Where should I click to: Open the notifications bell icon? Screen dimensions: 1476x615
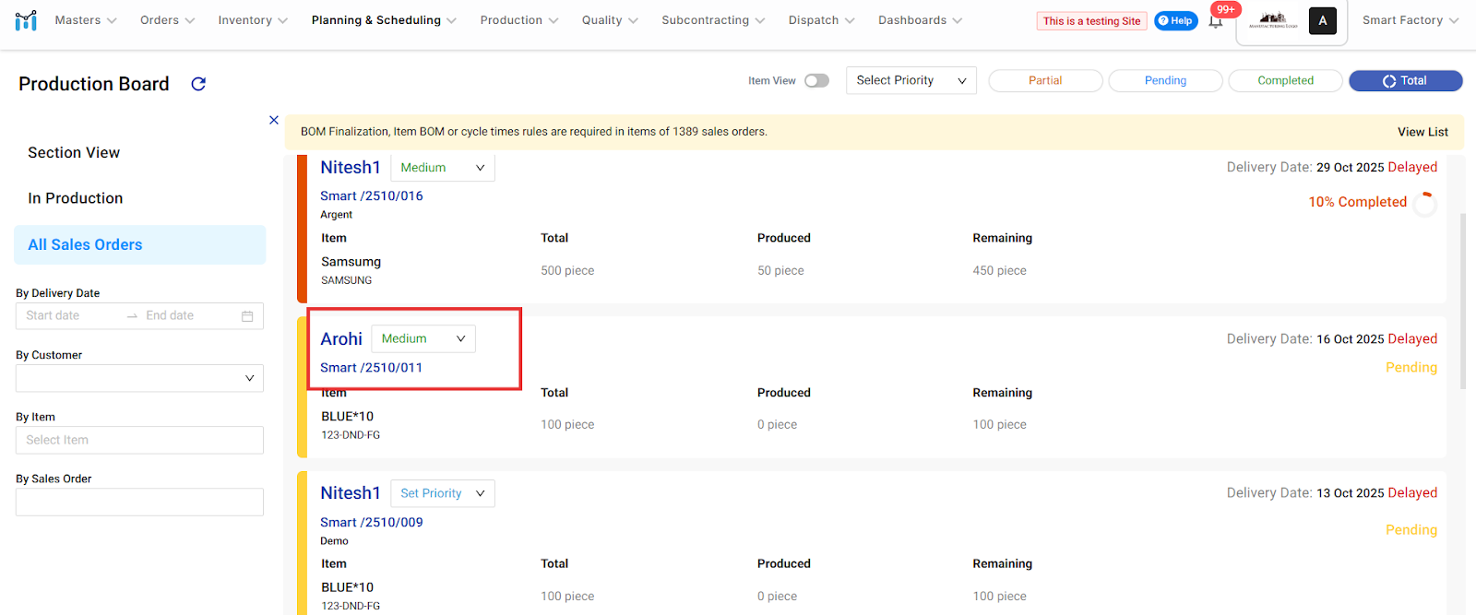coord(1216,21)
